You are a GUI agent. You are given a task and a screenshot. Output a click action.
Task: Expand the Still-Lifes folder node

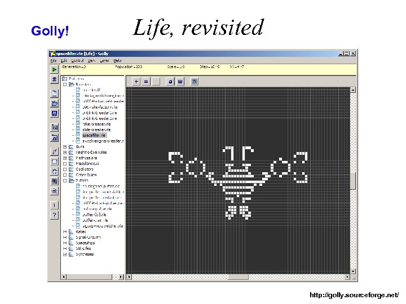pyautogui.click(x=65, y=249)
